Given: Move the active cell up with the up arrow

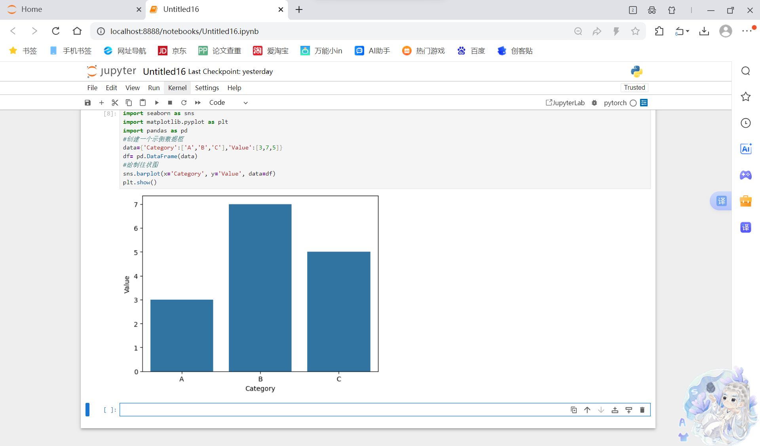Looking at the screenshot, I should (587, 410).
